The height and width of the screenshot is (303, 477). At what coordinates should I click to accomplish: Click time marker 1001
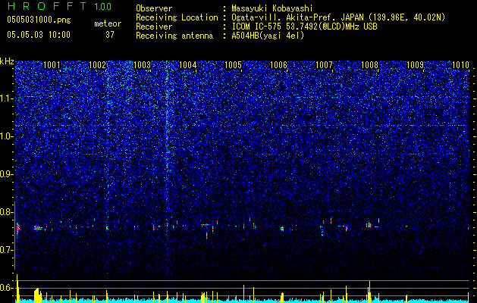(52, 65)
